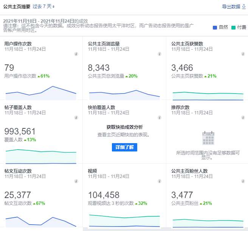Click the 帖文互动次数 line chart
The width and height of the screenshot is (248, 231).
pyautogui.click(x=41, y=222)
